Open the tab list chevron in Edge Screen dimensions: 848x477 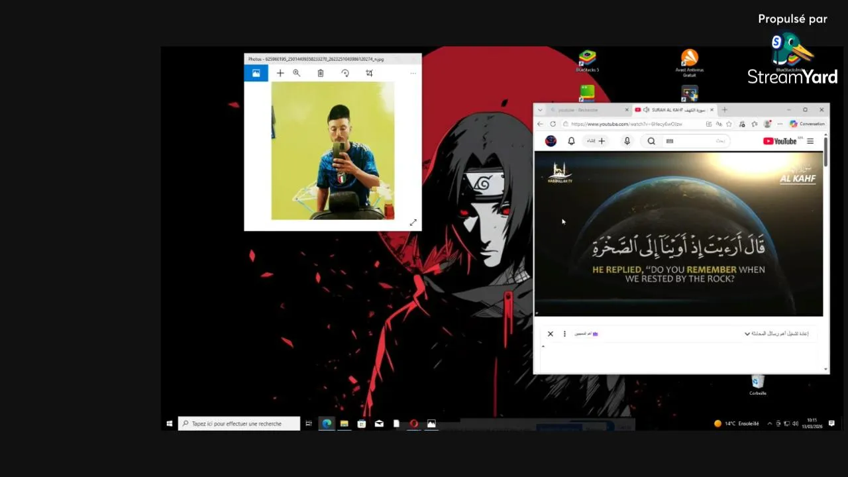[540, 110]
